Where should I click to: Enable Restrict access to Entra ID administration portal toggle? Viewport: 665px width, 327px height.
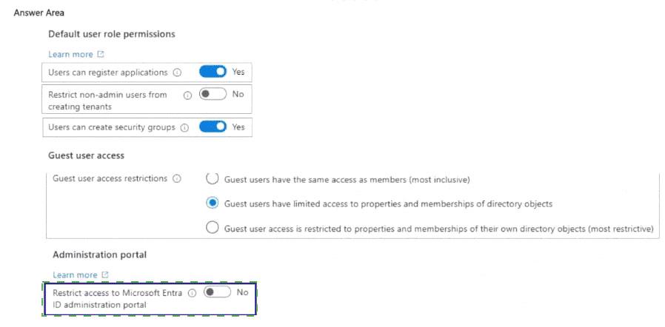click(217, 292)
